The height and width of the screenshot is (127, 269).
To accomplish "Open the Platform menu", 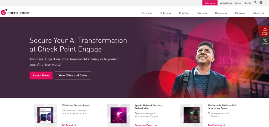I will click(184, 13).
